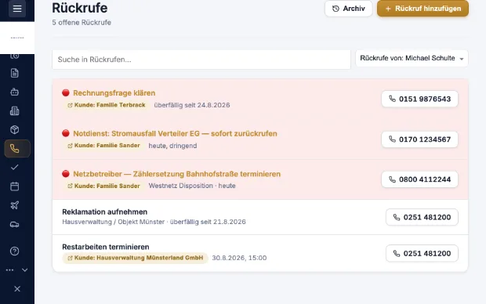Click the three dots more icon in sidebar
486x304 pixels.
pyautogui.click(x=9, y=270)
